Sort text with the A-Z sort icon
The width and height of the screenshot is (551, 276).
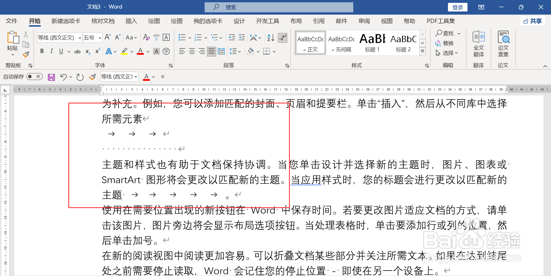(x=271, y=38)
